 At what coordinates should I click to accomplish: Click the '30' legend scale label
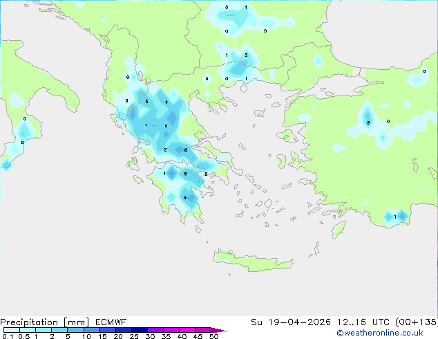click(150, 336)
